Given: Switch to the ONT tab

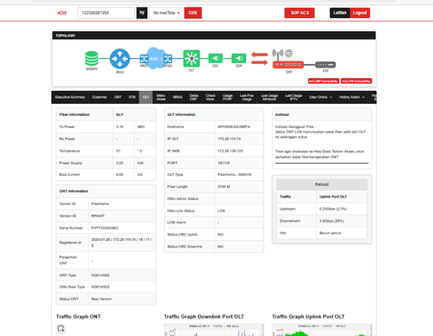Looking at the screenshot, I should pyautogui.click(x=118, y=97).
